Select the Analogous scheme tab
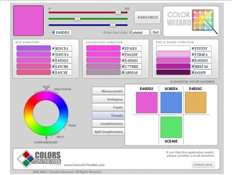This screenshot has height=175, width=232. coord(109,99)
